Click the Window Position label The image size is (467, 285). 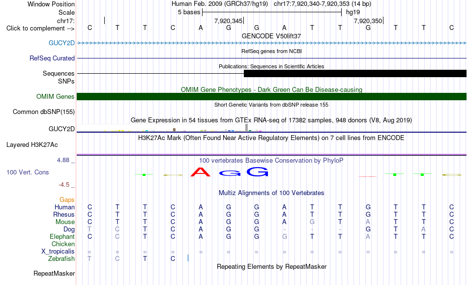(51, 4)
